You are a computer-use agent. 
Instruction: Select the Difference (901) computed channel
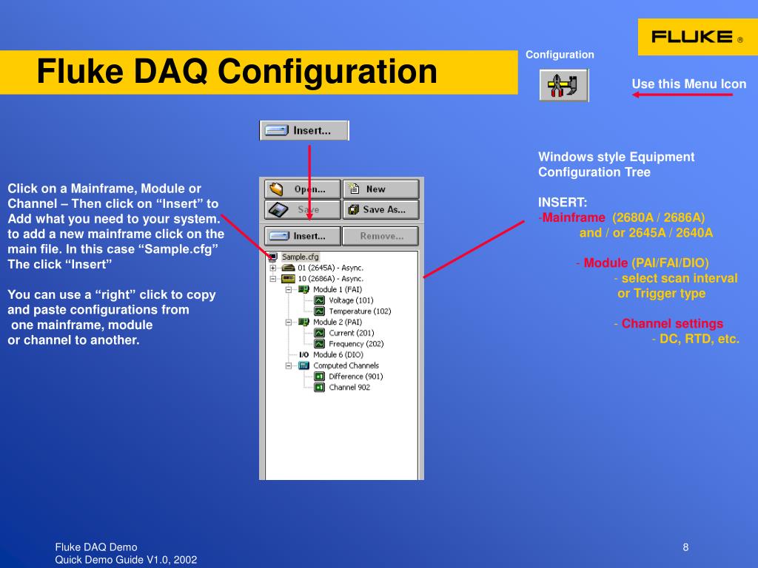click(x=356, y=376)
